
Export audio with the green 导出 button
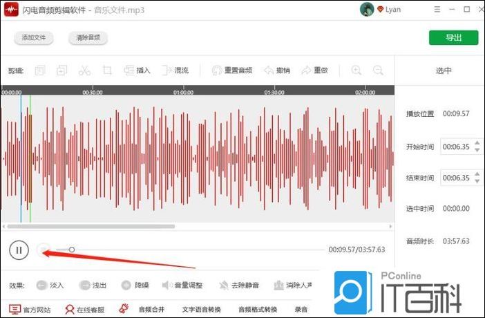pos(453,38)
